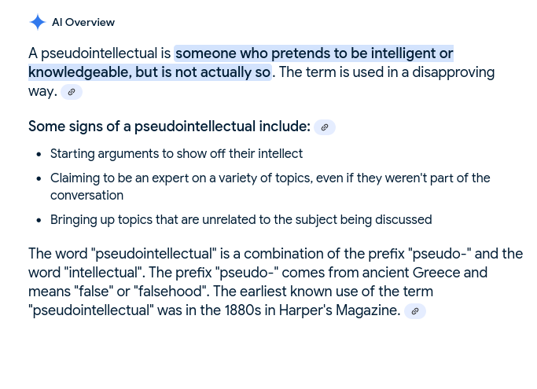Click the bullet dot before "Starting arguments"

39,155
